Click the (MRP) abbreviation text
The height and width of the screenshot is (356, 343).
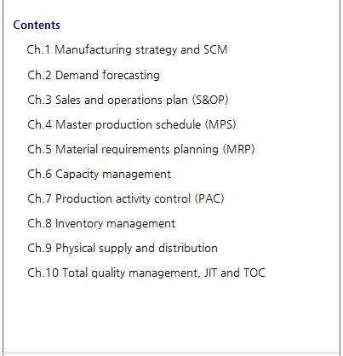[239, 149]
